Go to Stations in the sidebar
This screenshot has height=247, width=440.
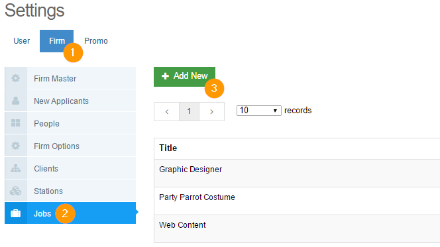[x=70, y=191]
